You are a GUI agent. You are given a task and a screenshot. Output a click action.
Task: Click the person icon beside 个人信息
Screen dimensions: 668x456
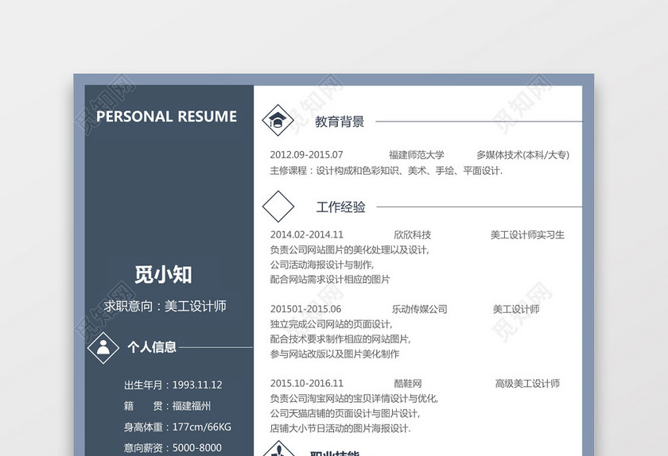pos(103,347)
